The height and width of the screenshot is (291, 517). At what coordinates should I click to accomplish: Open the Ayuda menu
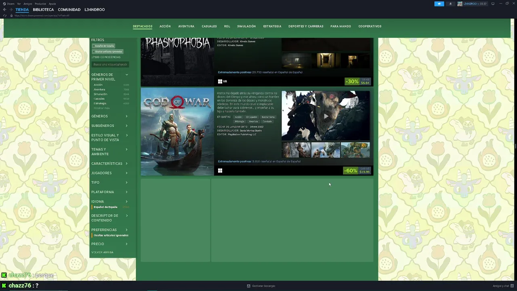53,4
